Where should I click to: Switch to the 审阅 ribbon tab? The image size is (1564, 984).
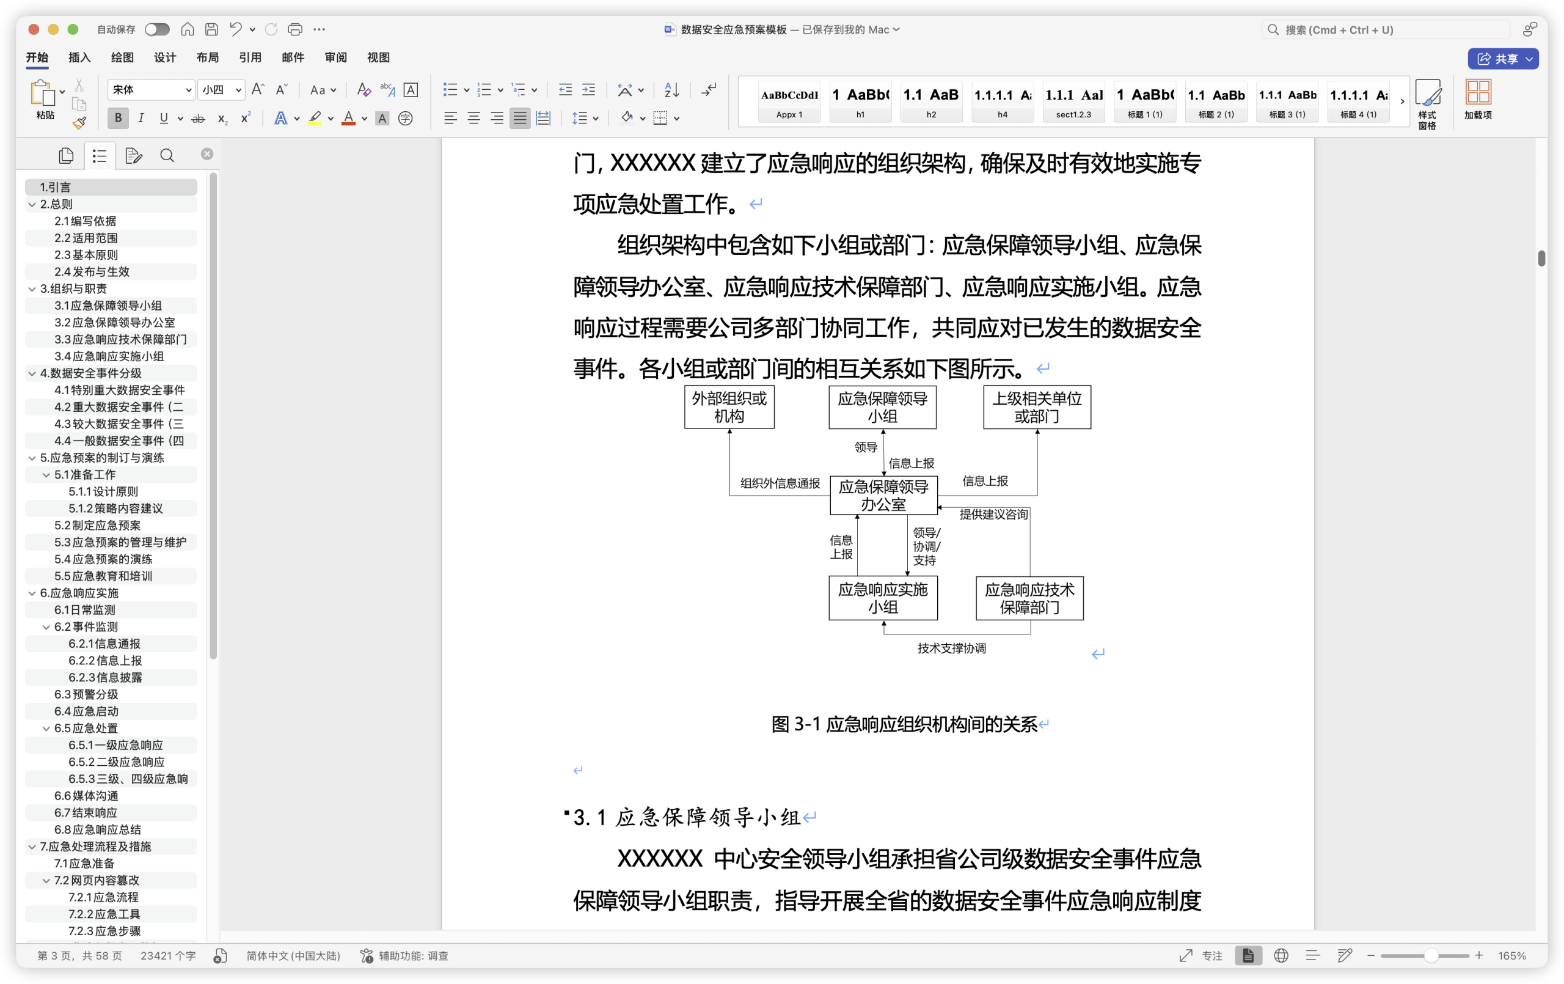335,57
